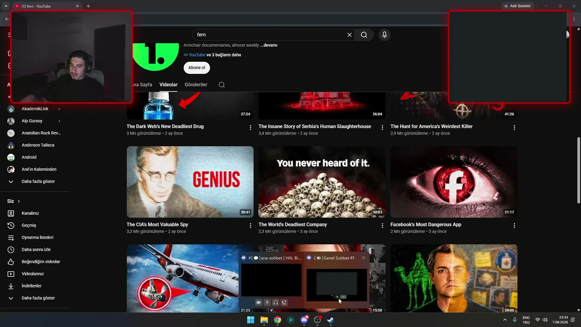The image size is (581, 327).
Task: Play The World's Deadliest Company thumbnail
Action: [x=322, y=182]
